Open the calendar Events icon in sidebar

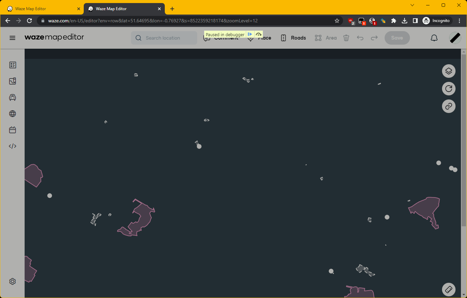pyautogui.click(x=12, y=130)
